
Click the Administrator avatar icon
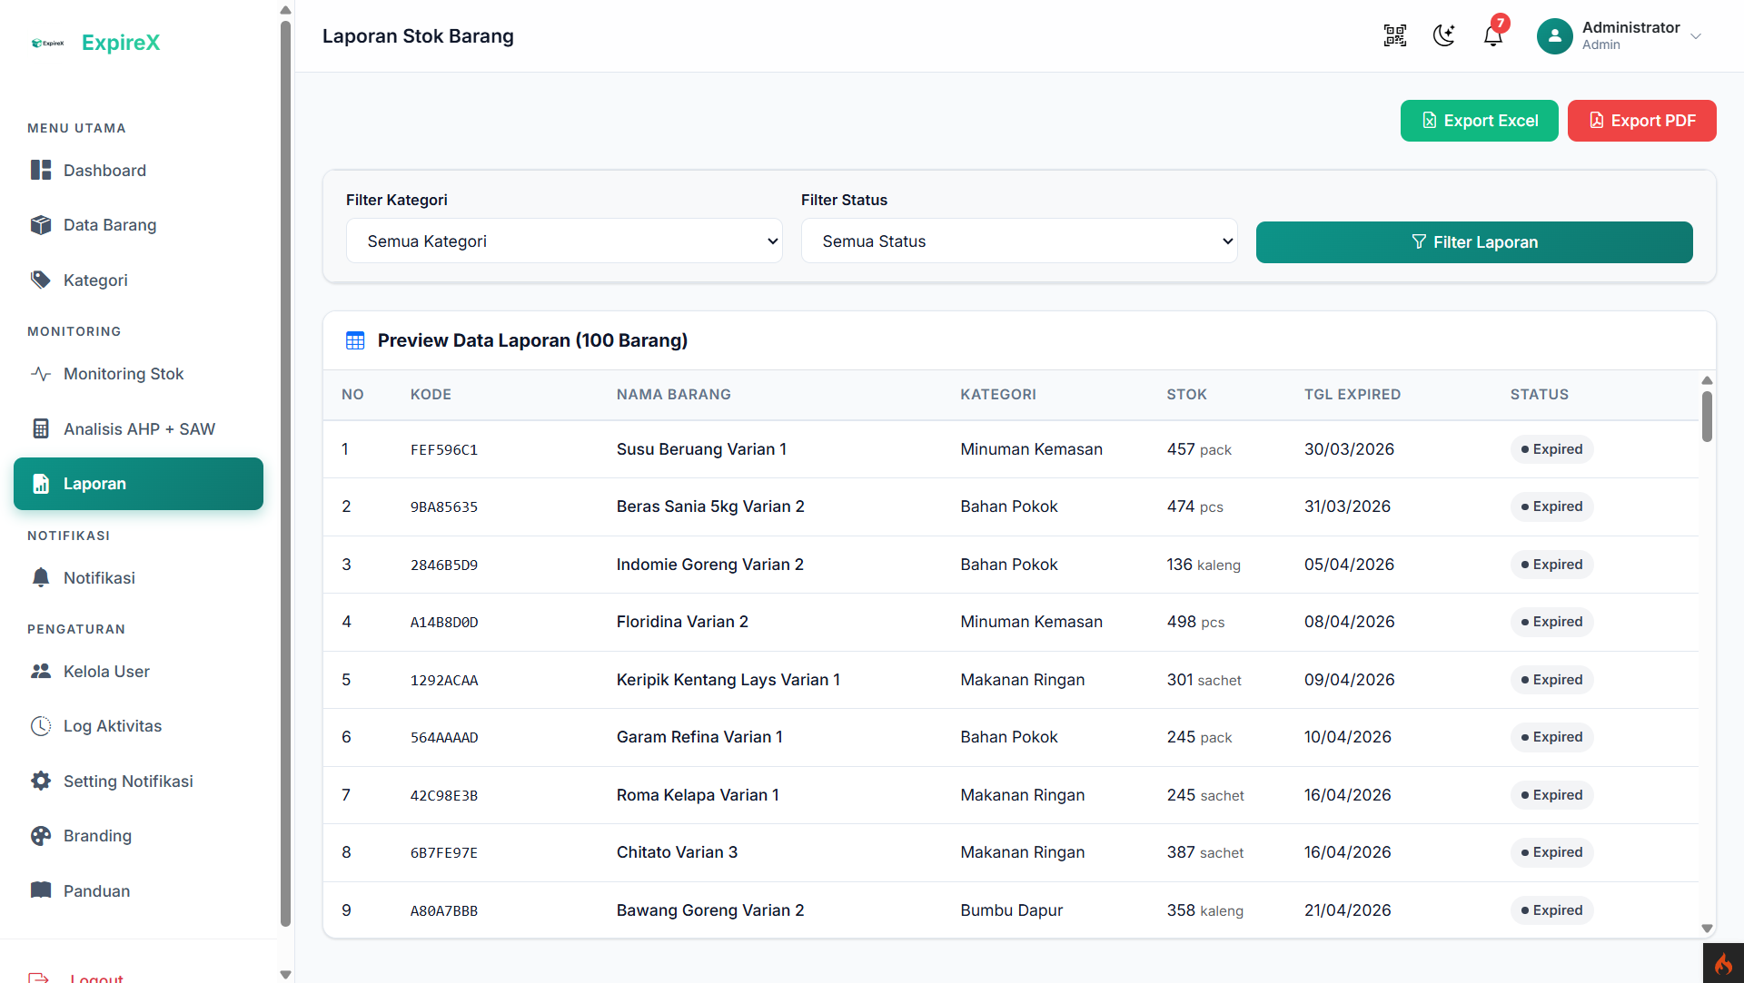[1554, 36]
